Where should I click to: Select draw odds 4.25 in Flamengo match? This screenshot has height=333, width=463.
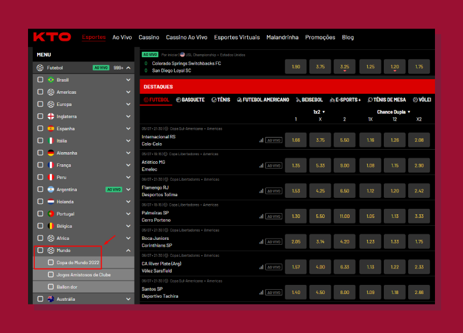320,191
